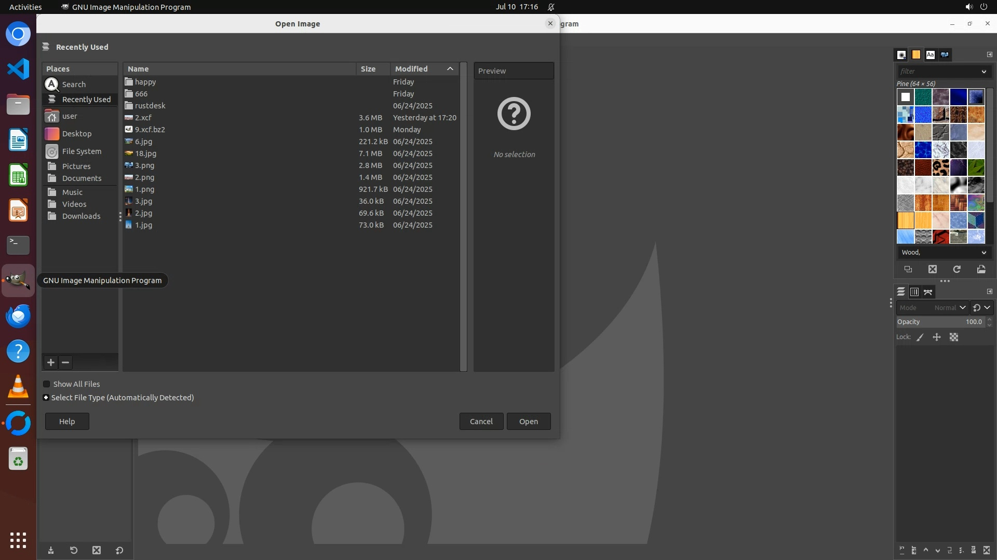Click the layer Opacity slider

pos(935,322)
